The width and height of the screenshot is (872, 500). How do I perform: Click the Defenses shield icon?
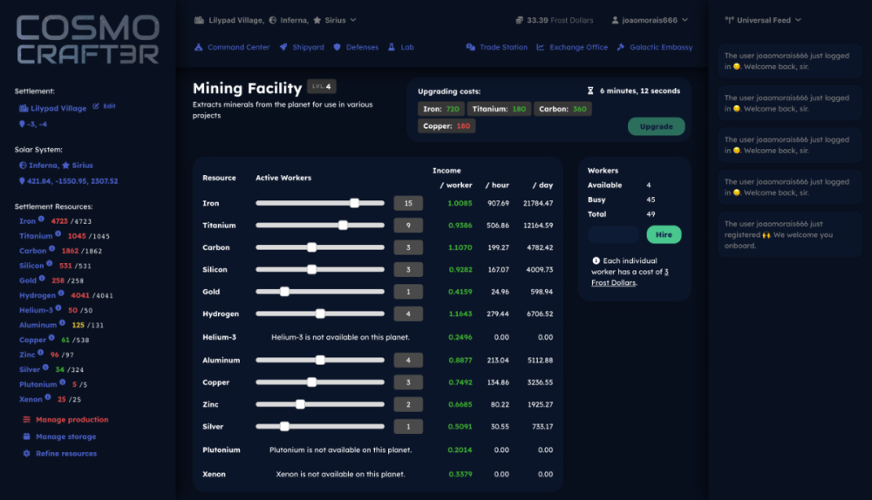click(337, 47)
